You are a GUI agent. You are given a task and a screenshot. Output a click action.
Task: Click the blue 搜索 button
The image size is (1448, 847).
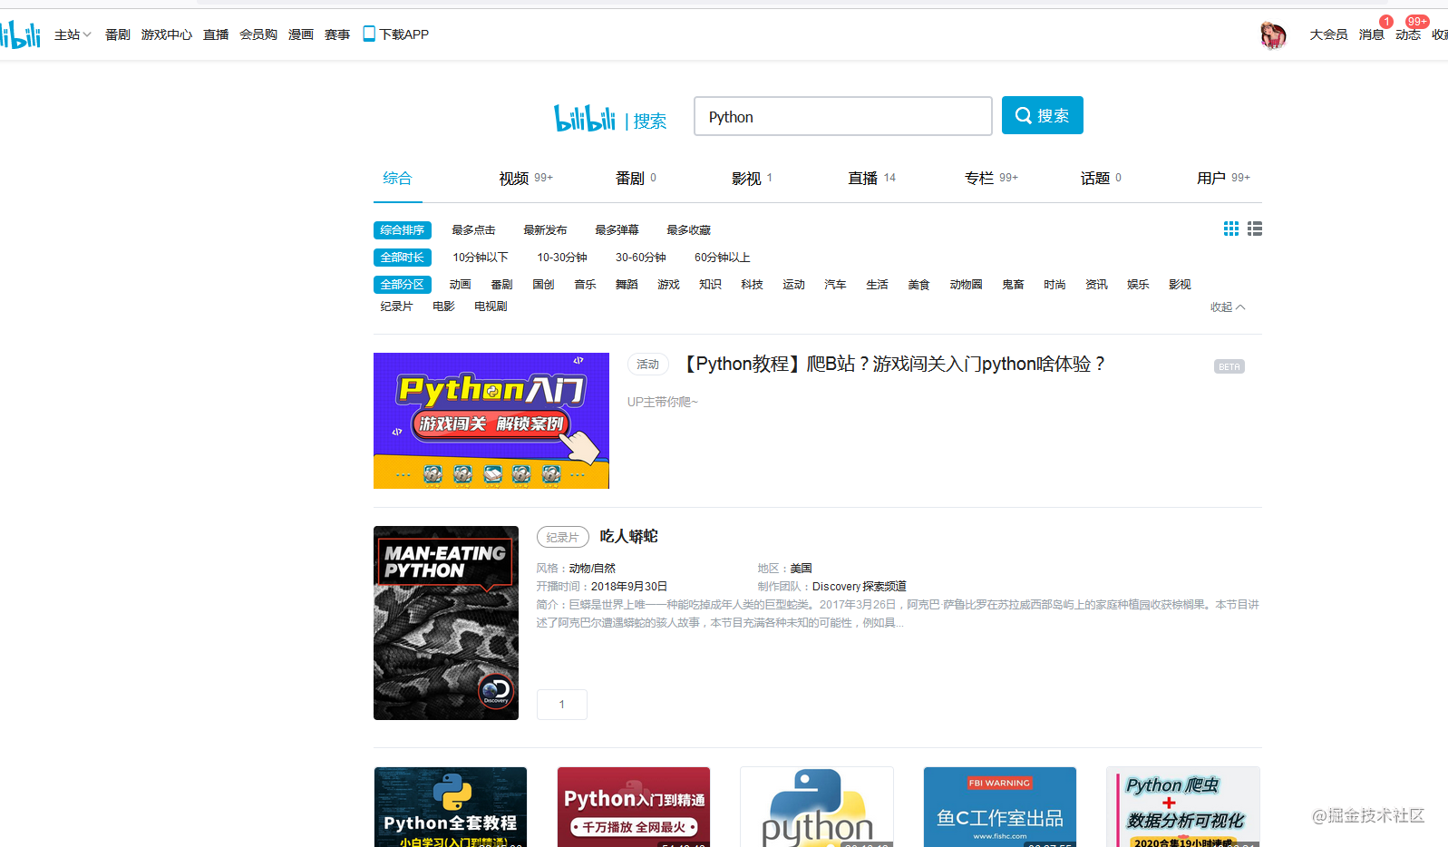click(x=1043, y=115)
